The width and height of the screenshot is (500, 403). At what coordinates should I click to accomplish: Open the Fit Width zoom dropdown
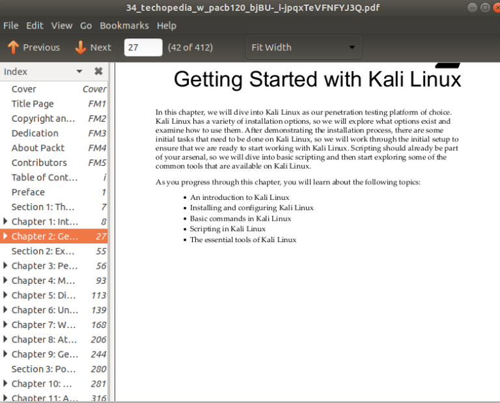click(x=303, y=48)
